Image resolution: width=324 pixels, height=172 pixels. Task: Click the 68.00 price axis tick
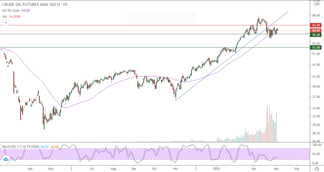(x=316, y=15)
